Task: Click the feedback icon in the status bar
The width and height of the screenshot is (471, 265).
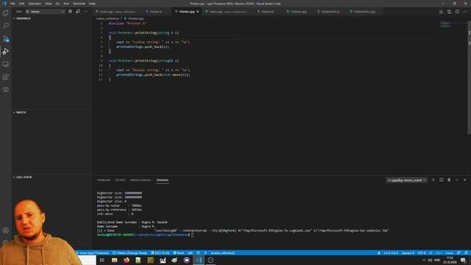Action: coord(458,252)
